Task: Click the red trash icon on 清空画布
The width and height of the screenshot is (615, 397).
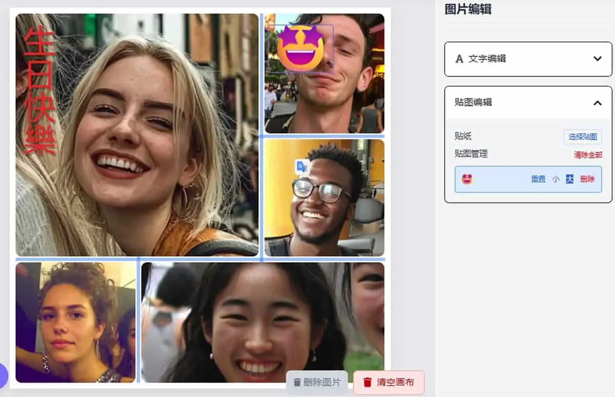Action: [x=367, y=382]
